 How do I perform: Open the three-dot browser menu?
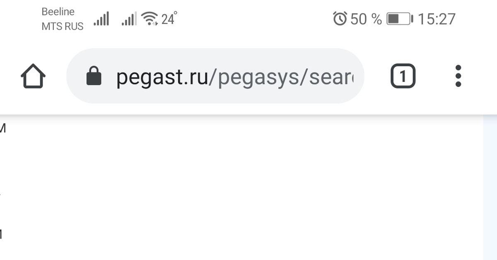pyautogui.click(x=458, y=76)
